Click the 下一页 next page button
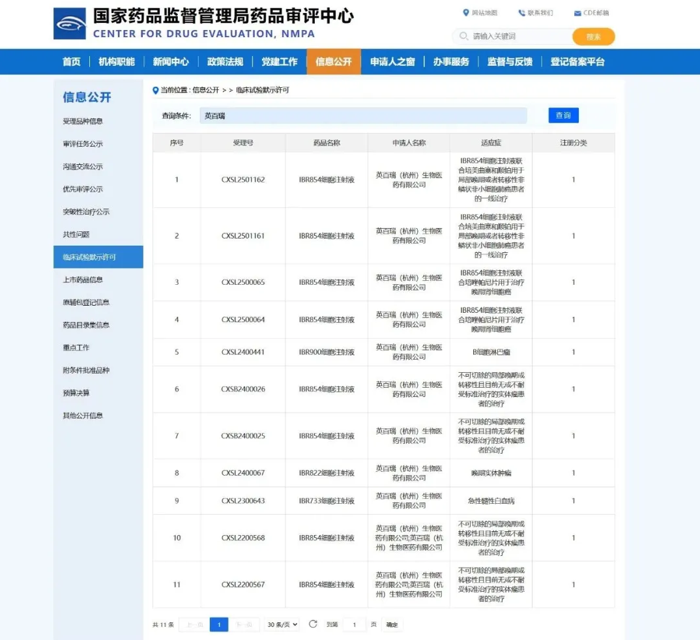This screenshot has width=700, height=640. pyautogui.click(x=244, y=624)
